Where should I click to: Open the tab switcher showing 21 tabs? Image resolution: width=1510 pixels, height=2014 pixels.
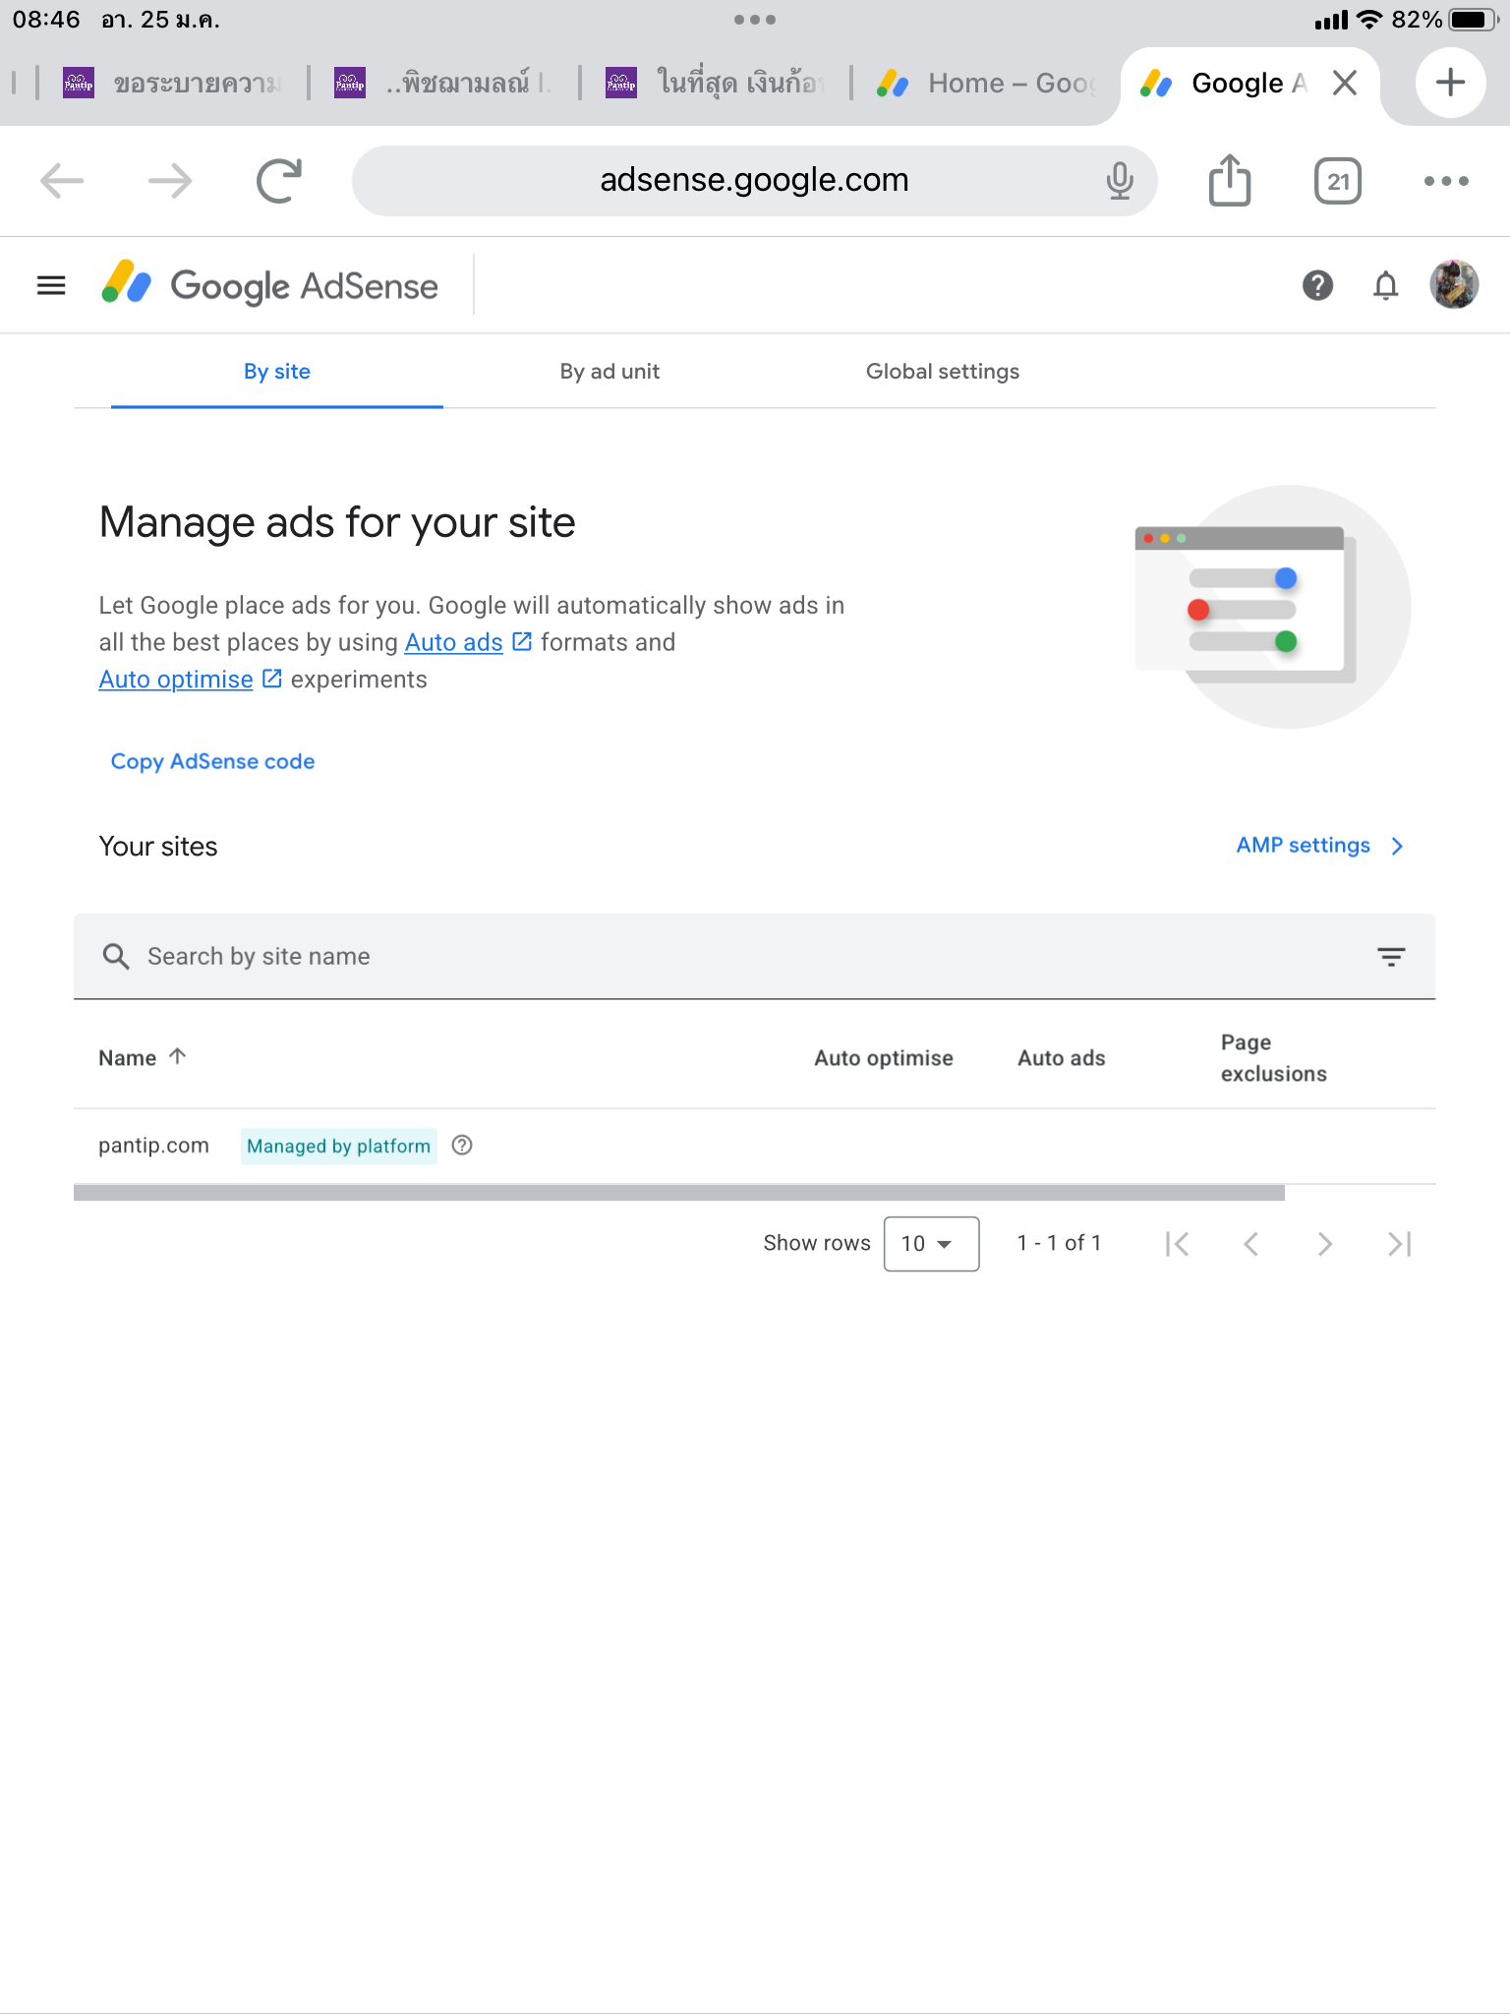tap(1337, 181)
